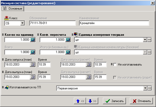Click the Время field showing 10:39 (план)
This screenshot has height=107, width=156.
[43, 65]
